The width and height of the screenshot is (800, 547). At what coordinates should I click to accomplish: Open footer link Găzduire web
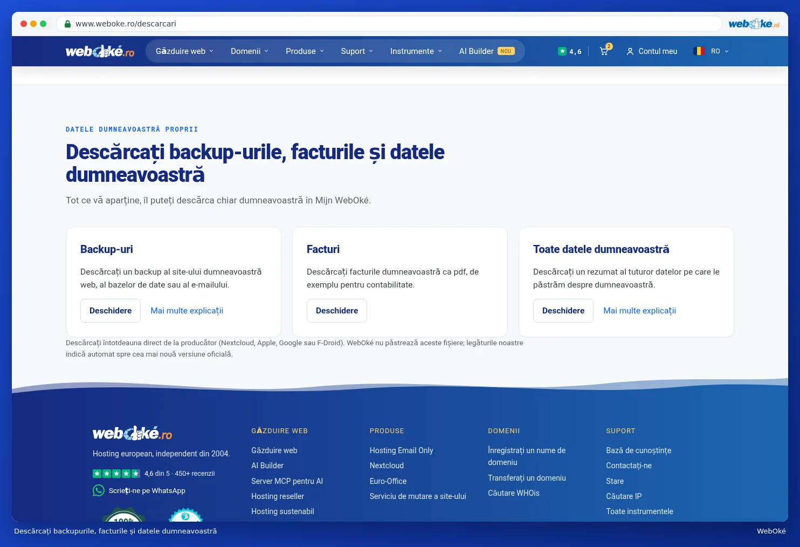coord(274,450)
